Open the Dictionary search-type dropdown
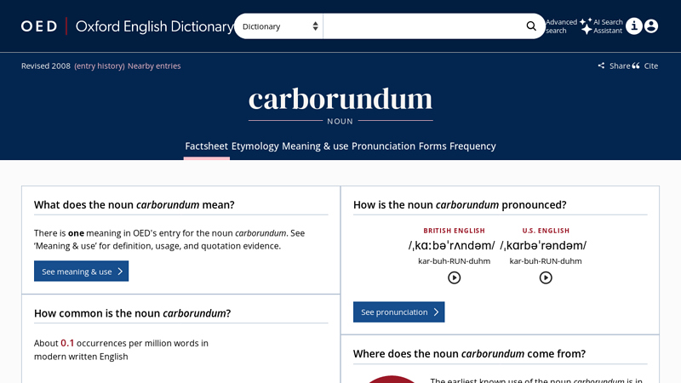 tap(279, 26)
